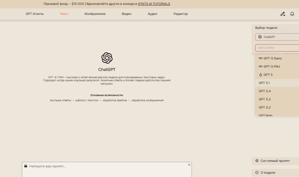Click the info icon beside О модели
Screen dimensions: 299x177
point(257,172)
